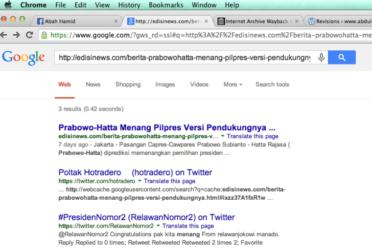Click the Internet Archive favicon

pyautogui.click(x=221, y=21)
